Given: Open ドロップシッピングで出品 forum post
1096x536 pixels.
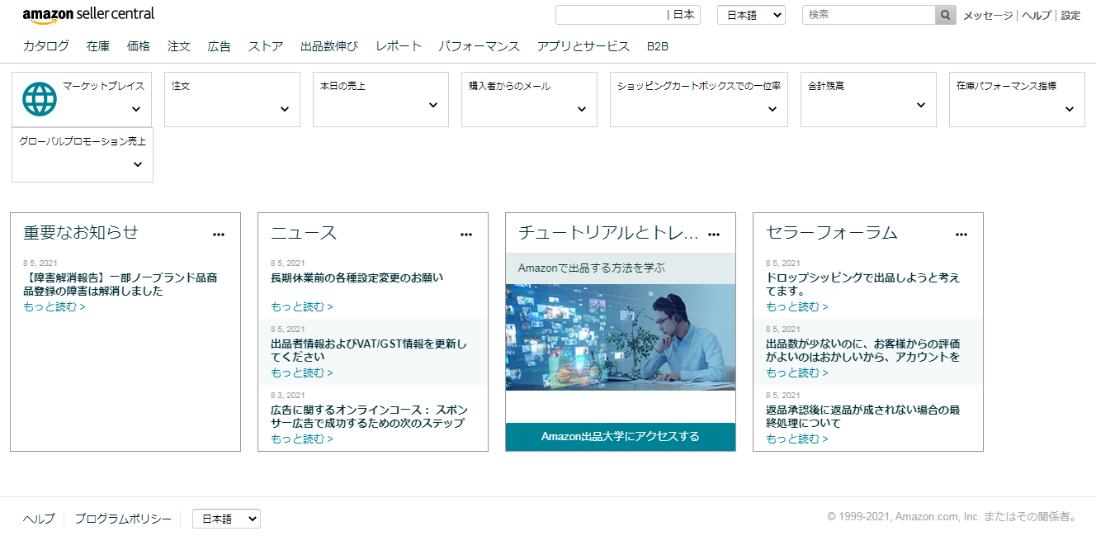Looking at the screenshot, I should tap(863, 284).
